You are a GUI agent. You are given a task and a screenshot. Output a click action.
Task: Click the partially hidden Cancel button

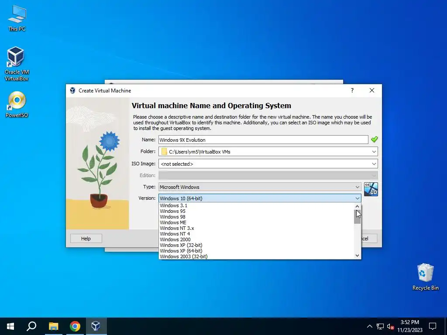pyautogui.click(x=369, y=239)
